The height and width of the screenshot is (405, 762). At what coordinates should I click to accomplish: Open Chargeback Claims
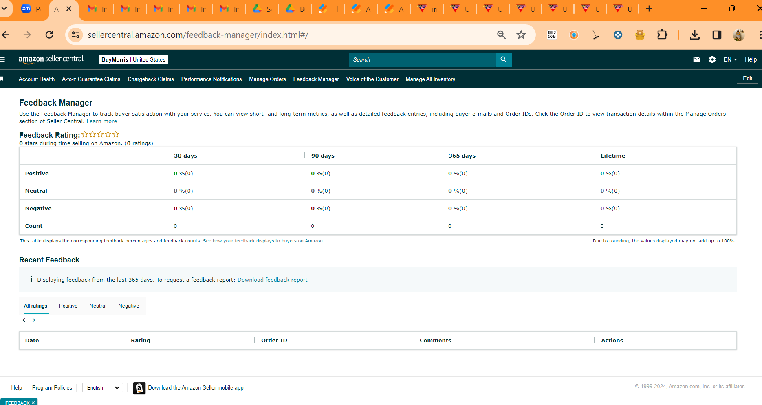[151, 79]
